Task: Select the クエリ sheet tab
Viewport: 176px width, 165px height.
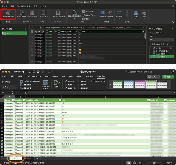Action: 16,159
